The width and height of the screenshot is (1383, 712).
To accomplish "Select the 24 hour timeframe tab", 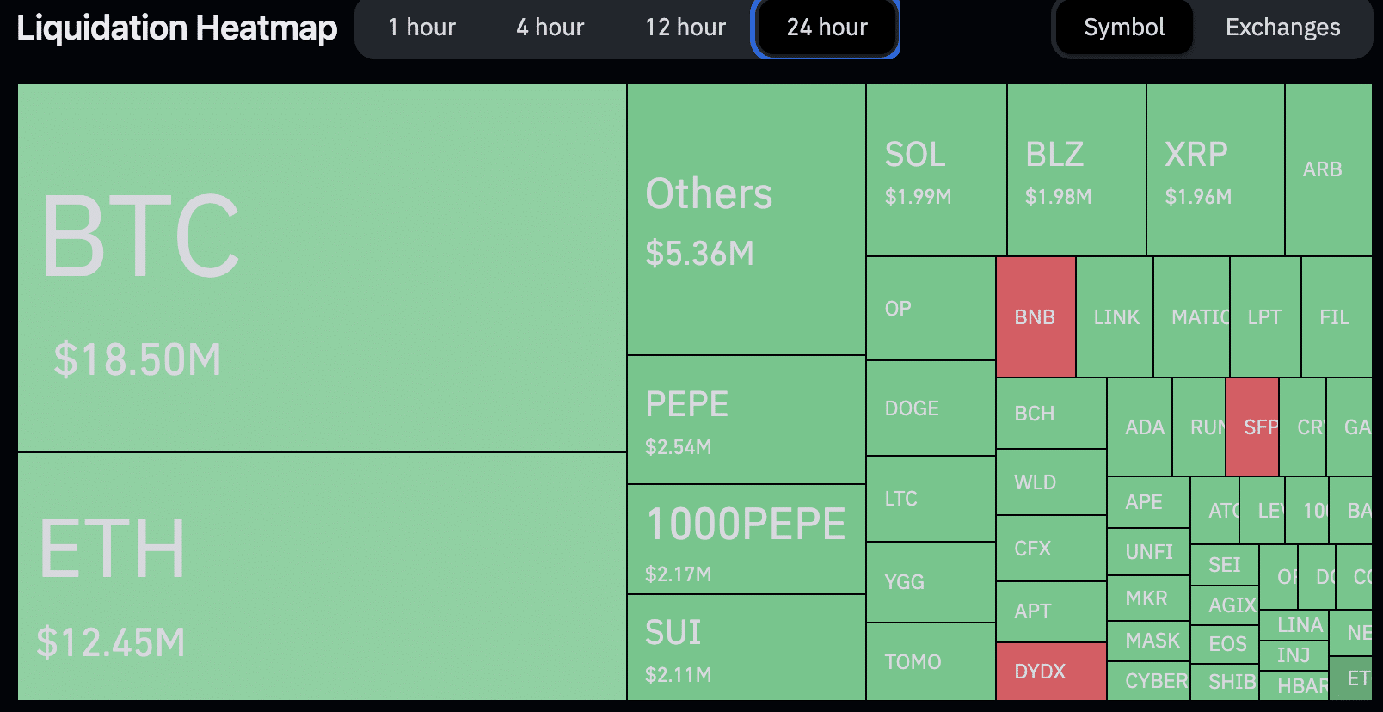I will (x=827, y=28).
